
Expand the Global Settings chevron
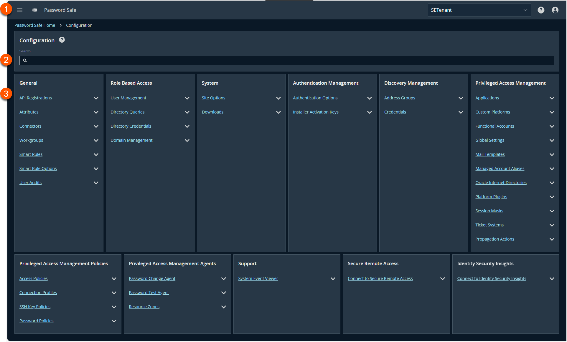[552, 140]
